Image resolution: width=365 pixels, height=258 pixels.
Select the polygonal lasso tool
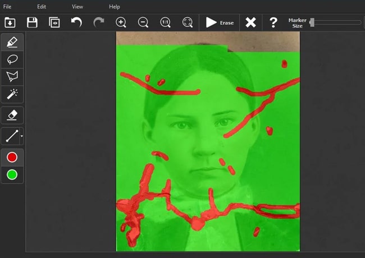pyautogui.click(x=12, y=76)
